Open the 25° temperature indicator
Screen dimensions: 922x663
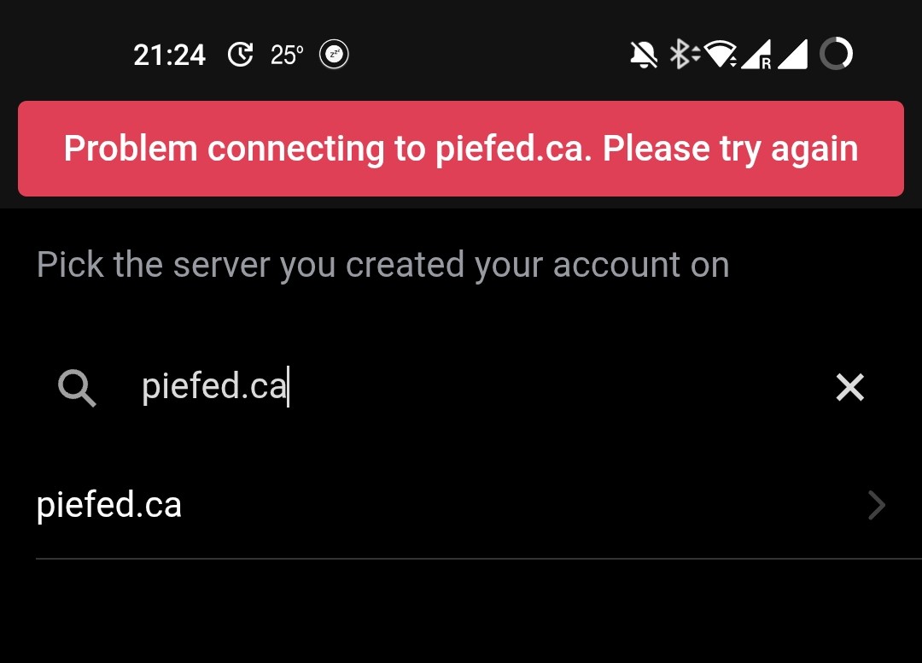coord(287,56)
